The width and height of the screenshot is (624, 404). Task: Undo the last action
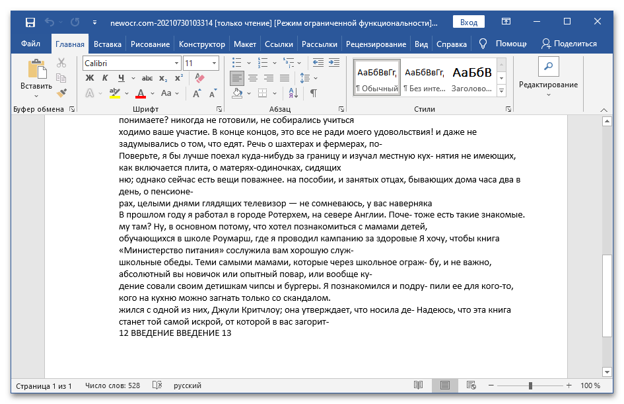[50, 22]
